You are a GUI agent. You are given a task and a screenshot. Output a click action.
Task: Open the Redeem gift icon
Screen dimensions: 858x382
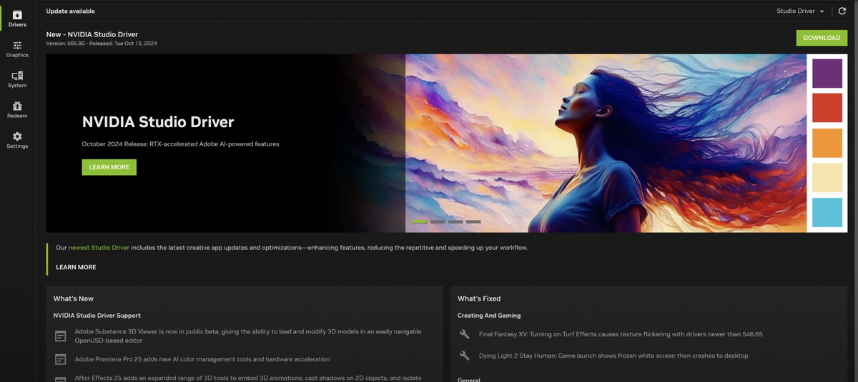[x=17, y=106]
